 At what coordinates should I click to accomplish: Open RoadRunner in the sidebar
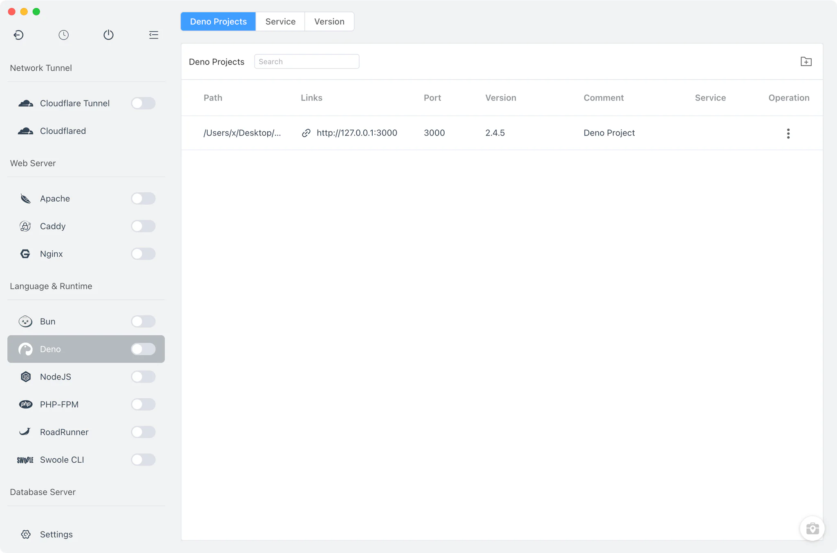click(x=64, y=432)
